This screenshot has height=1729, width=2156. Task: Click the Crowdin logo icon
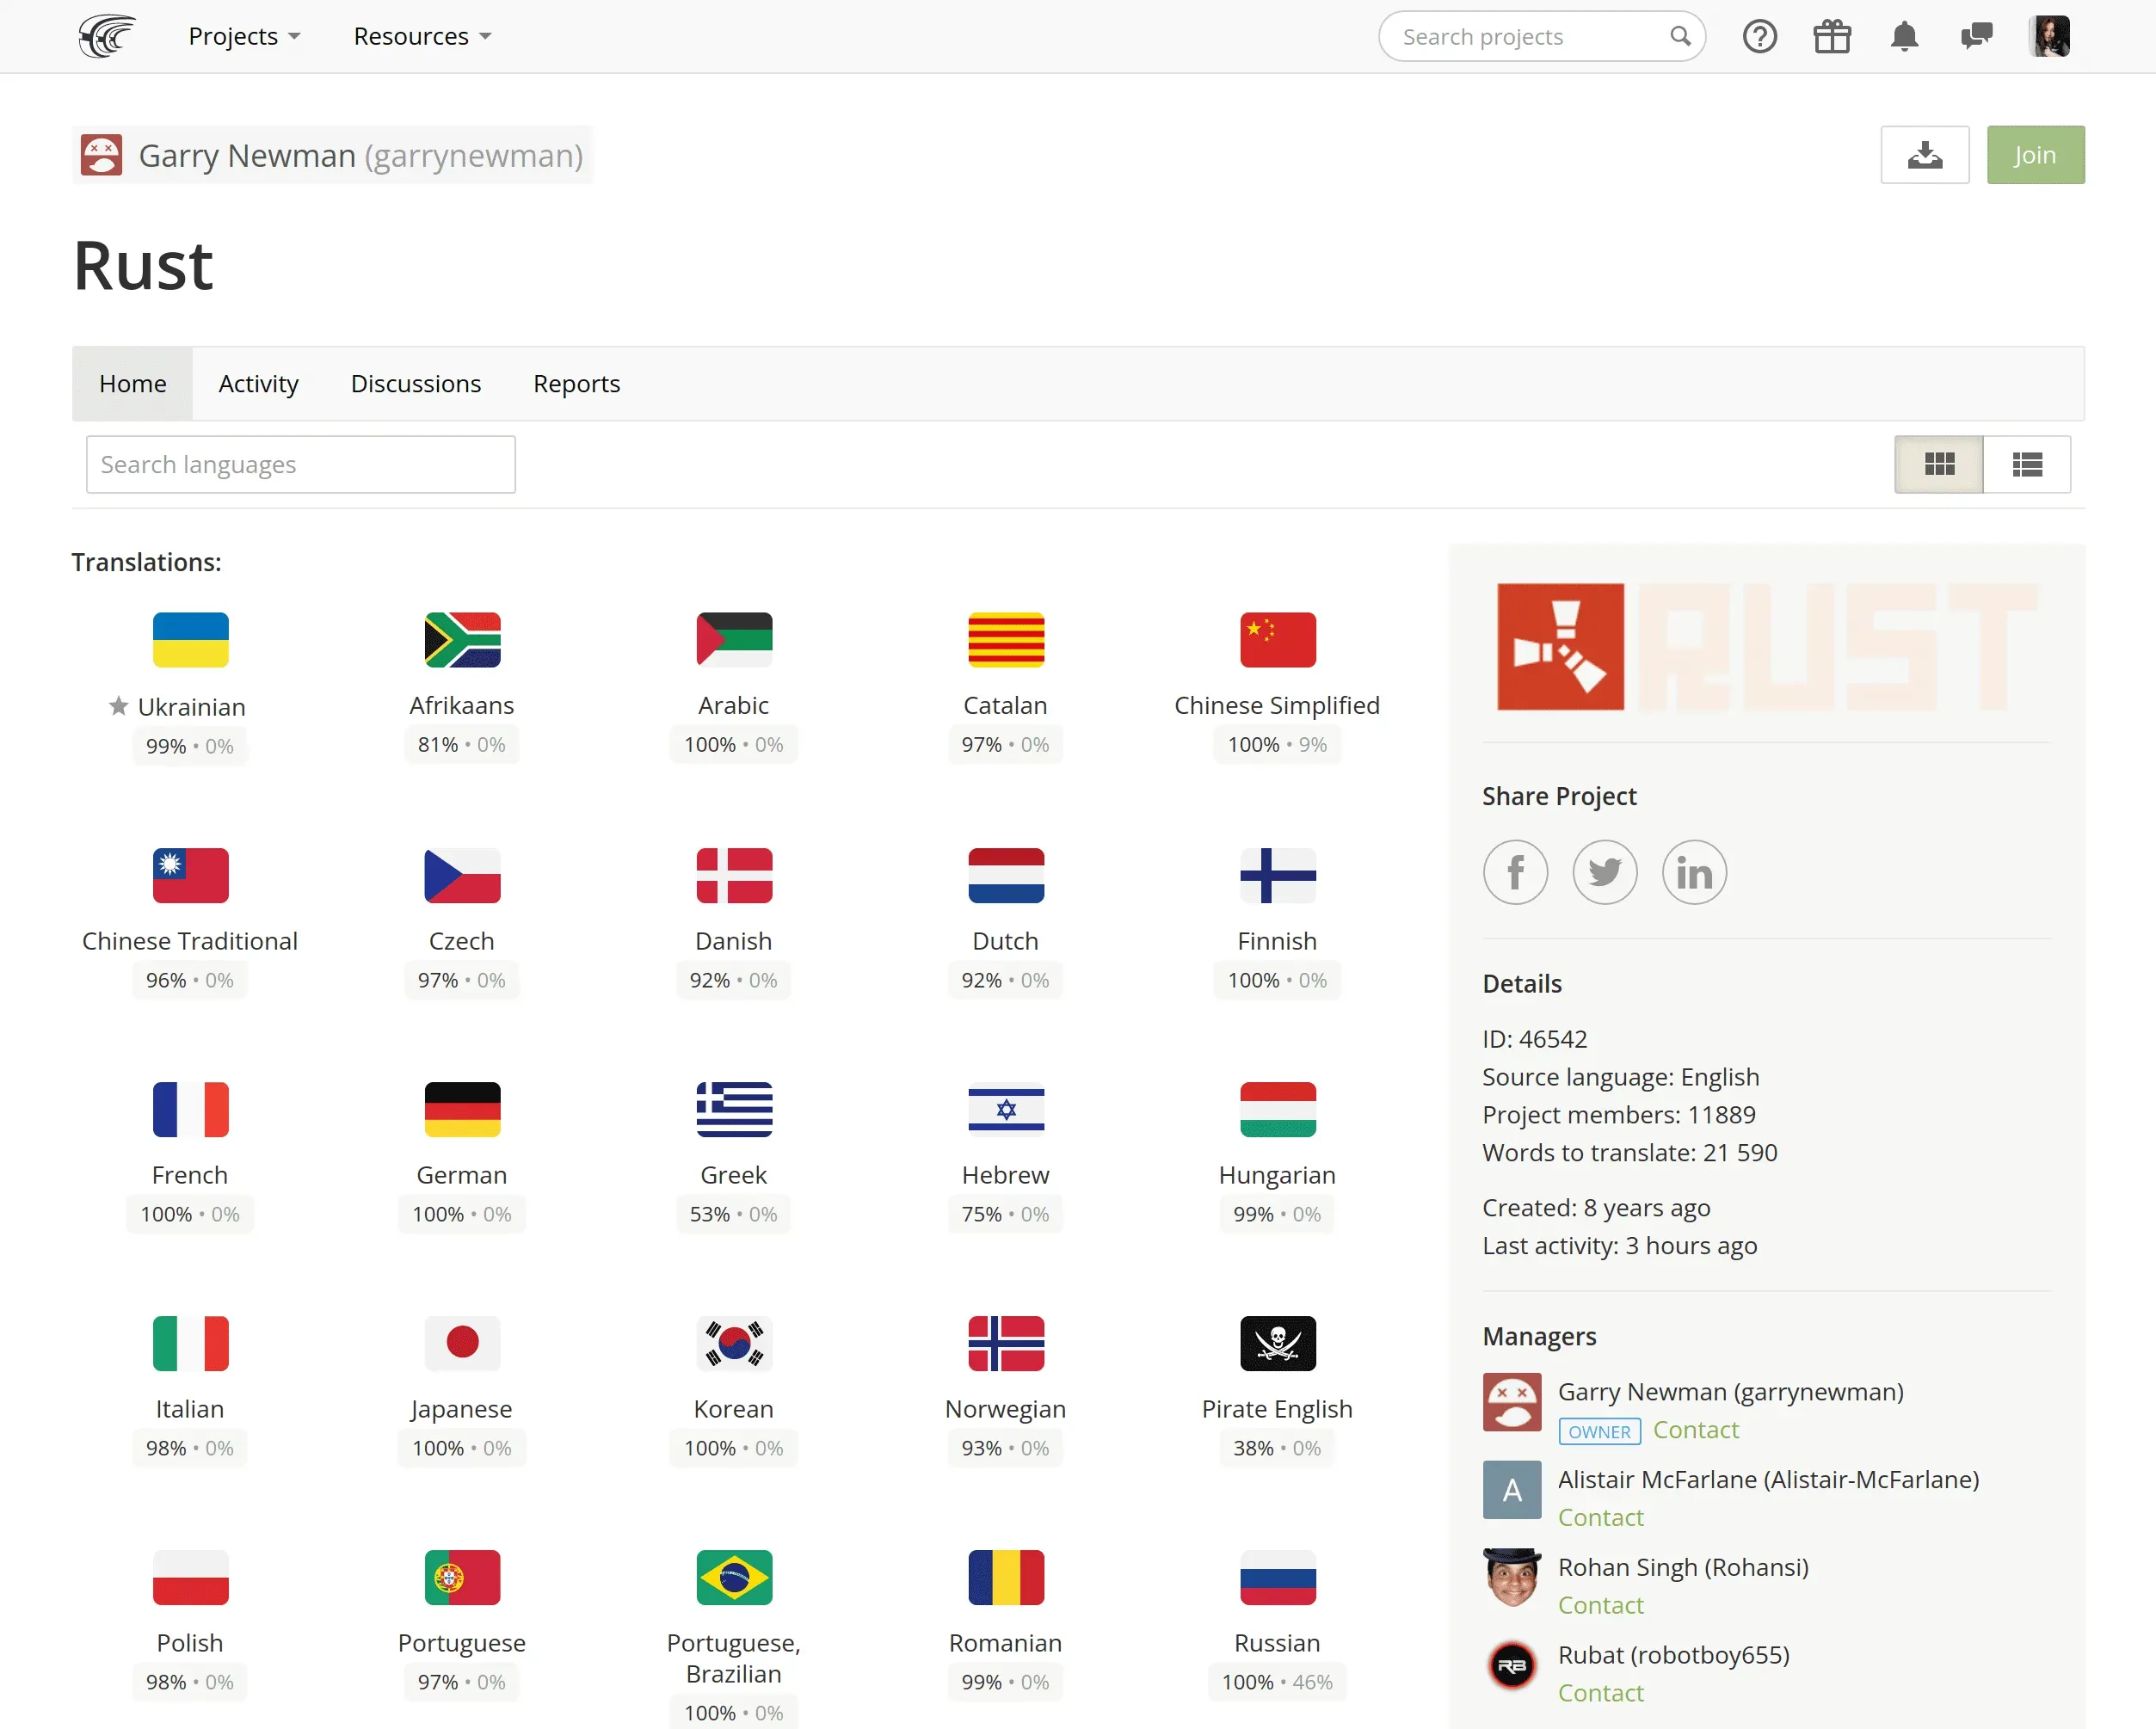pos(107,36)
